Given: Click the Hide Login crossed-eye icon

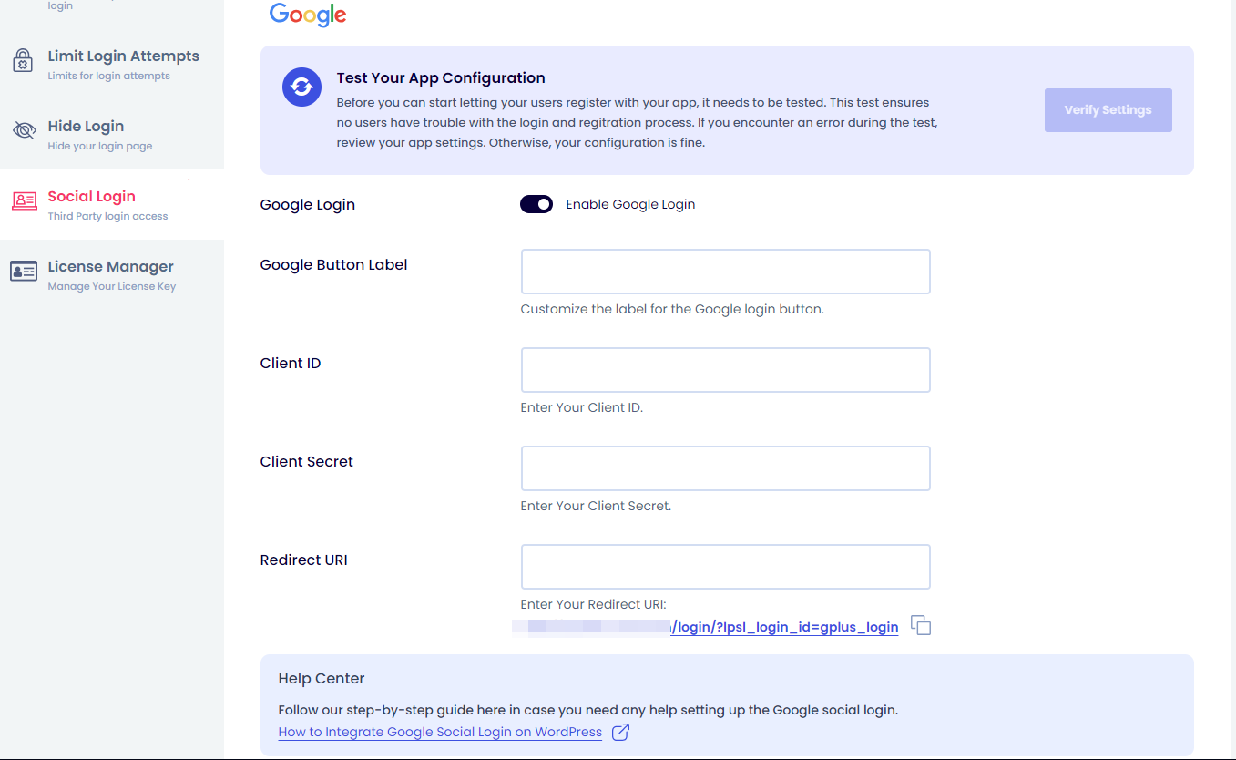Looking at the screenshot, I should coord(24,131).
